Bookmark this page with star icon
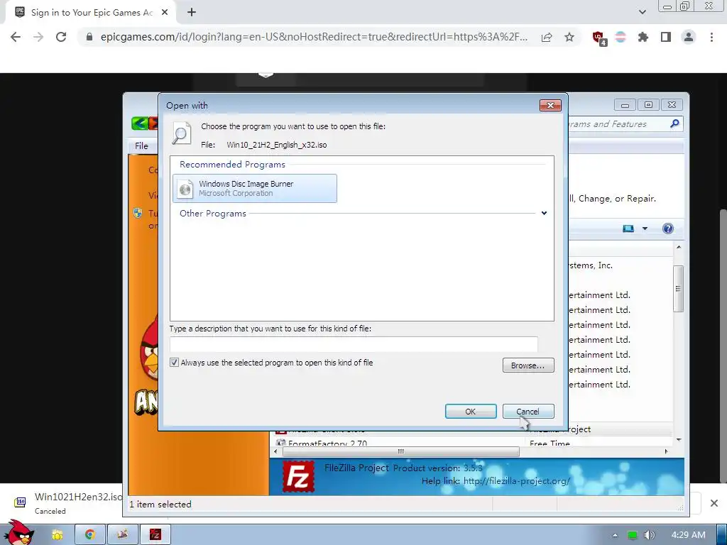 point(569,37)
